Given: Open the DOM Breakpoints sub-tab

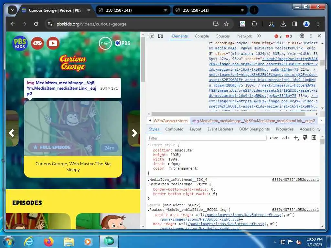Looking at the screenshot, I should 254,129.
